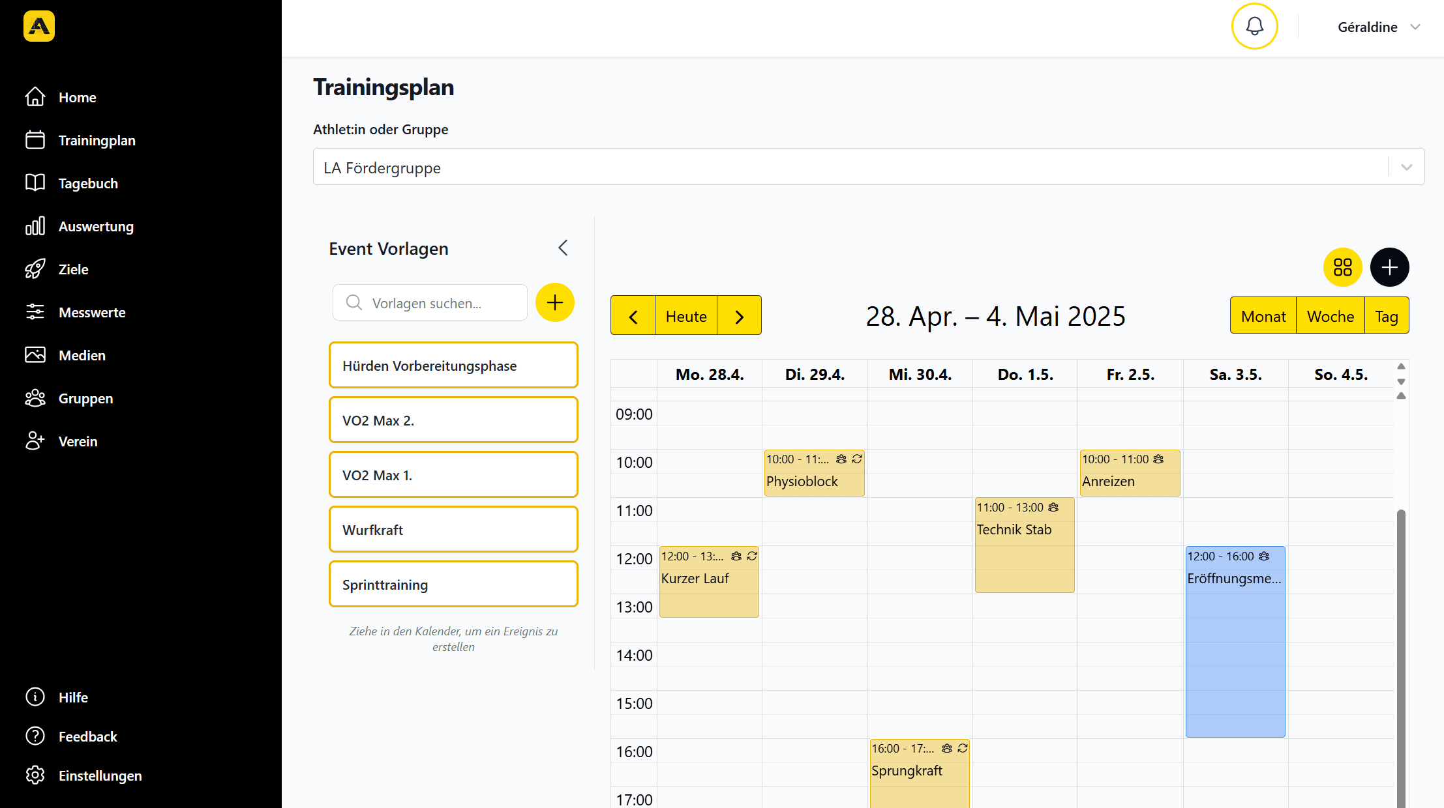Expand the LA Fördergruppe selector chevron

[1407, 167]
